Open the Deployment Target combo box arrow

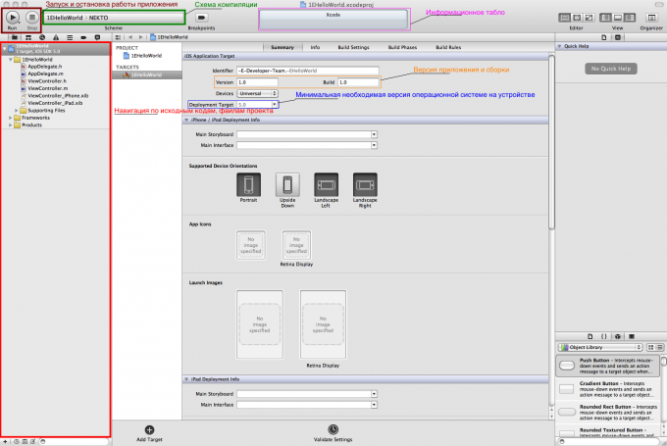pos(275,105)
